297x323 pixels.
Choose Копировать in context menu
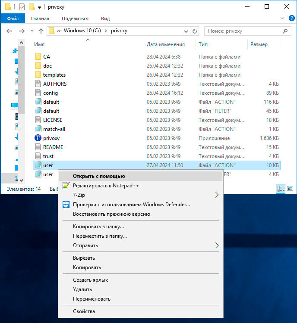click(140, 267)
